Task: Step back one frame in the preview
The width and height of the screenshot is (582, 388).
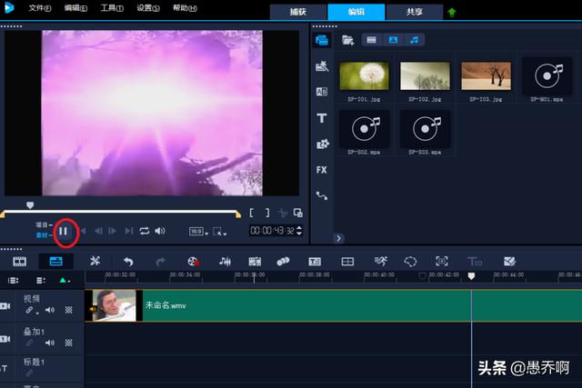Action: [98, 231]
